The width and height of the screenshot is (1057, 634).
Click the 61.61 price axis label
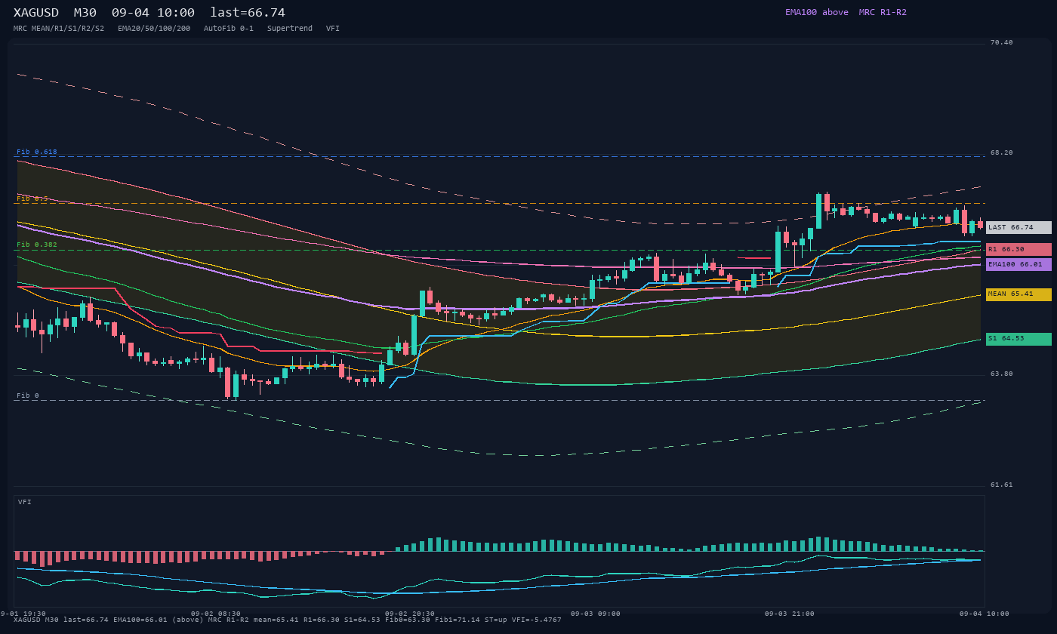coord(1002,485)
